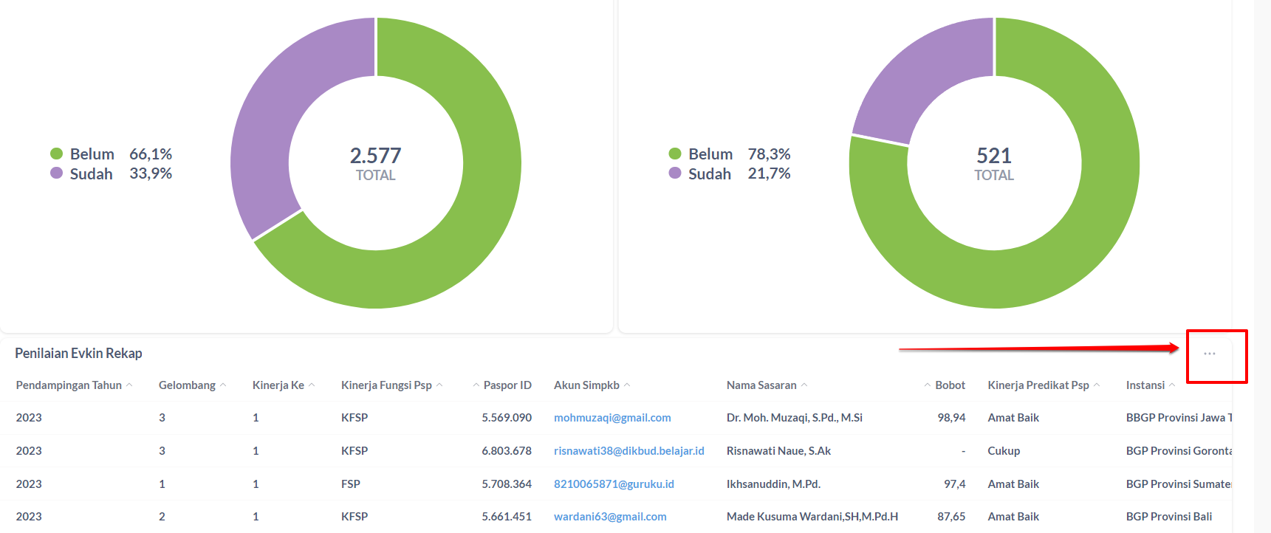Click Paspor ID cell 5.569.090
The width and height of the screenshot is (1271, 533).
[507, 418]
